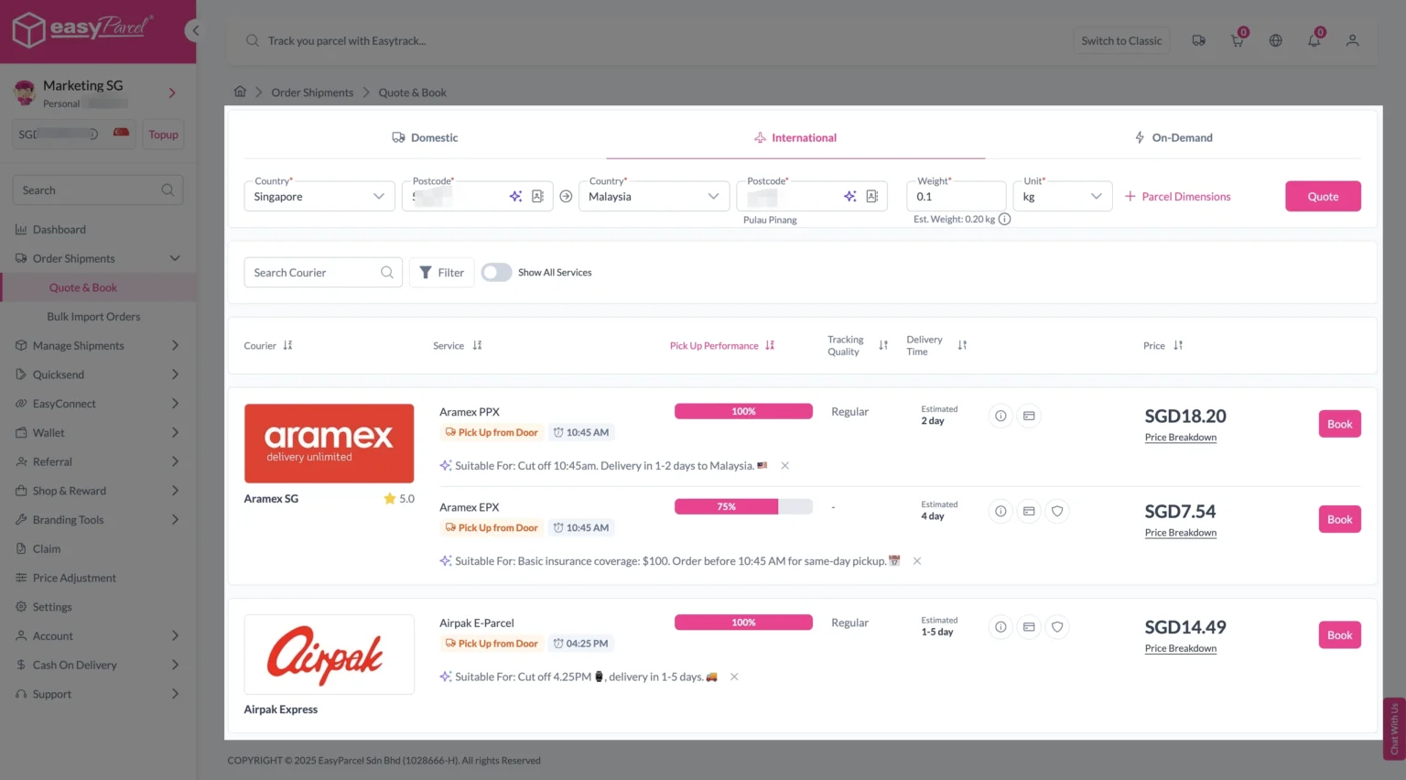Toggle Show All Services switch
The width and height of the screenshot is (1406, 780).
496,273
